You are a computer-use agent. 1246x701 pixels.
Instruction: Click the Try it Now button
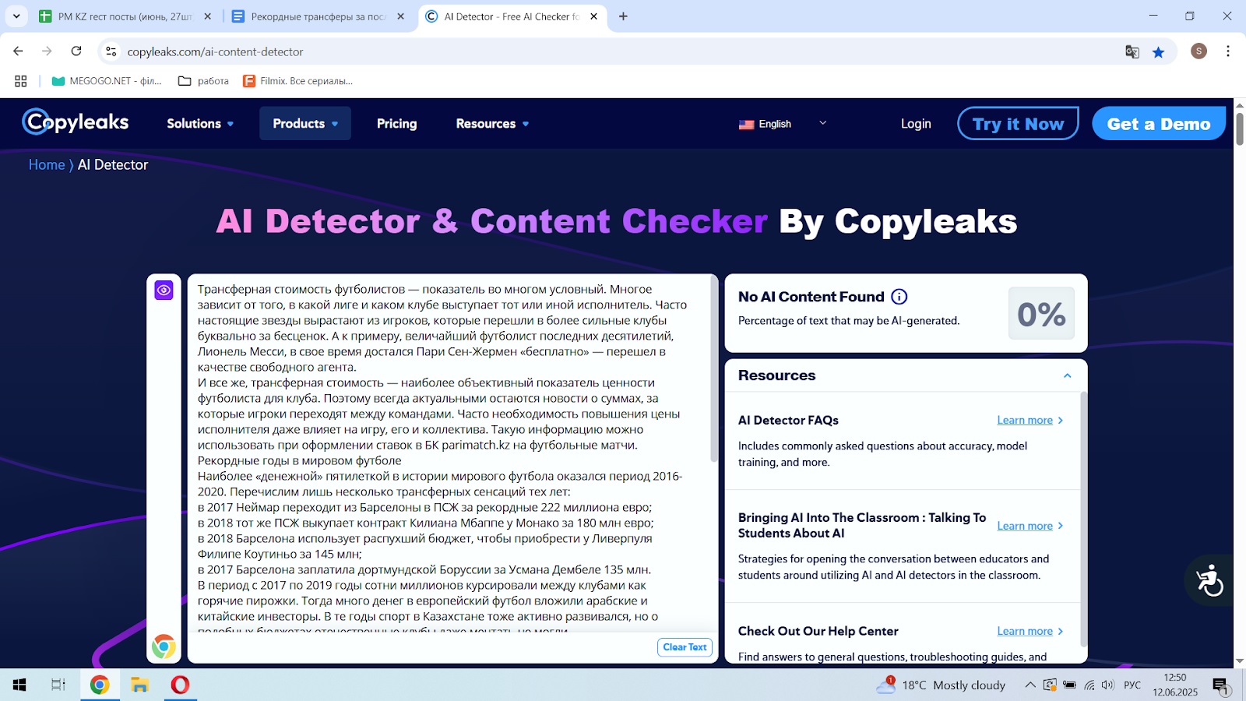[1018, 124]
